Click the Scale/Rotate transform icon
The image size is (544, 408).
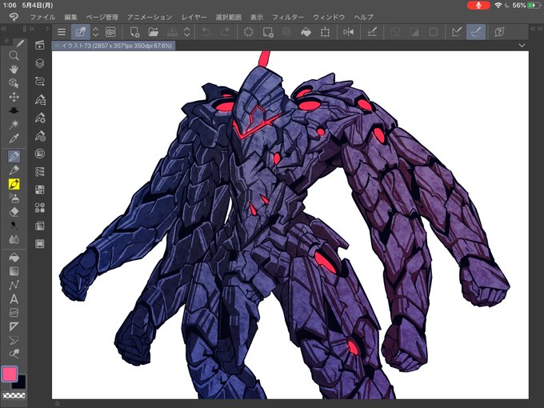point(325,32)
